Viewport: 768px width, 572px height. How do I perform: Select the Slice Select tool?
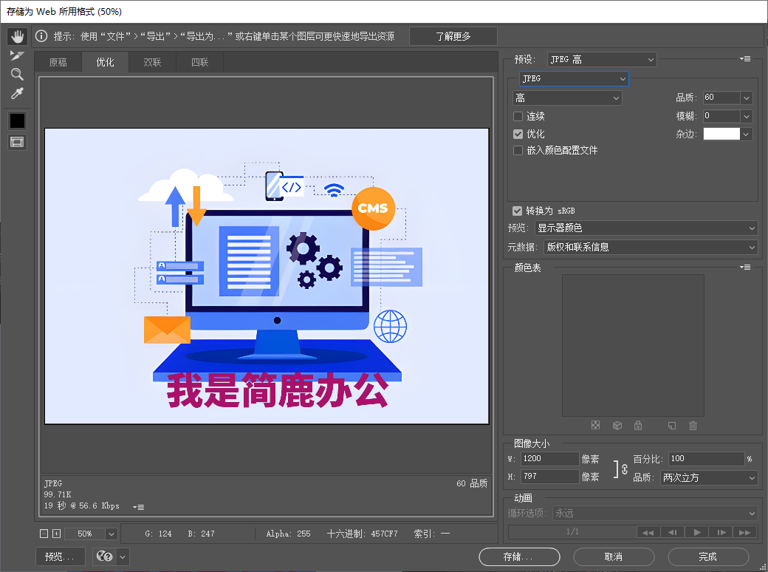(17, 55)
